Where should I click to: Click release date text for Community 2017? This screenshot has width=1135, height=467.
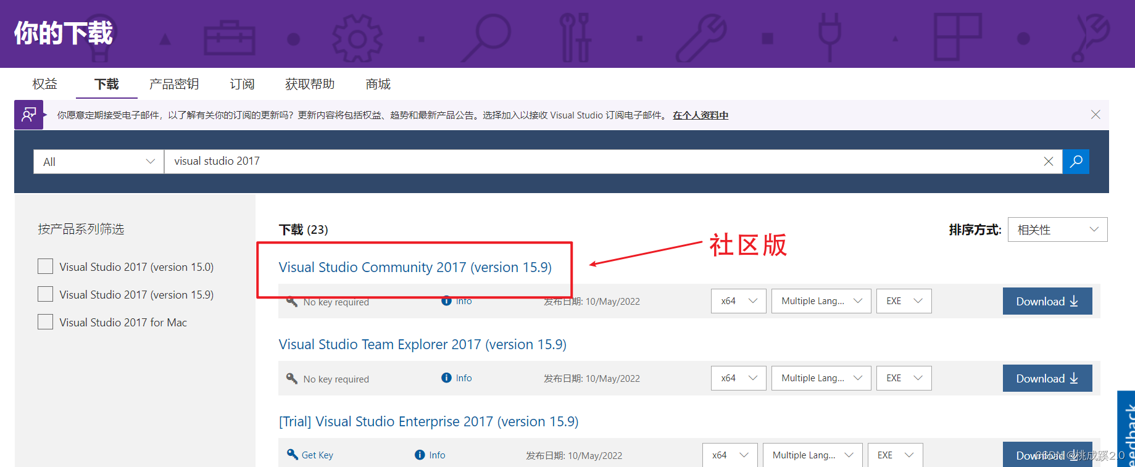click(592, 302)
